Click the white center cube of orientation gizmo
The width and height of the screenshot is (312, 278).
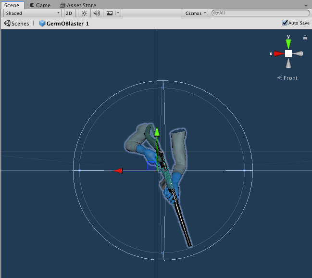(x=288, y=54)
